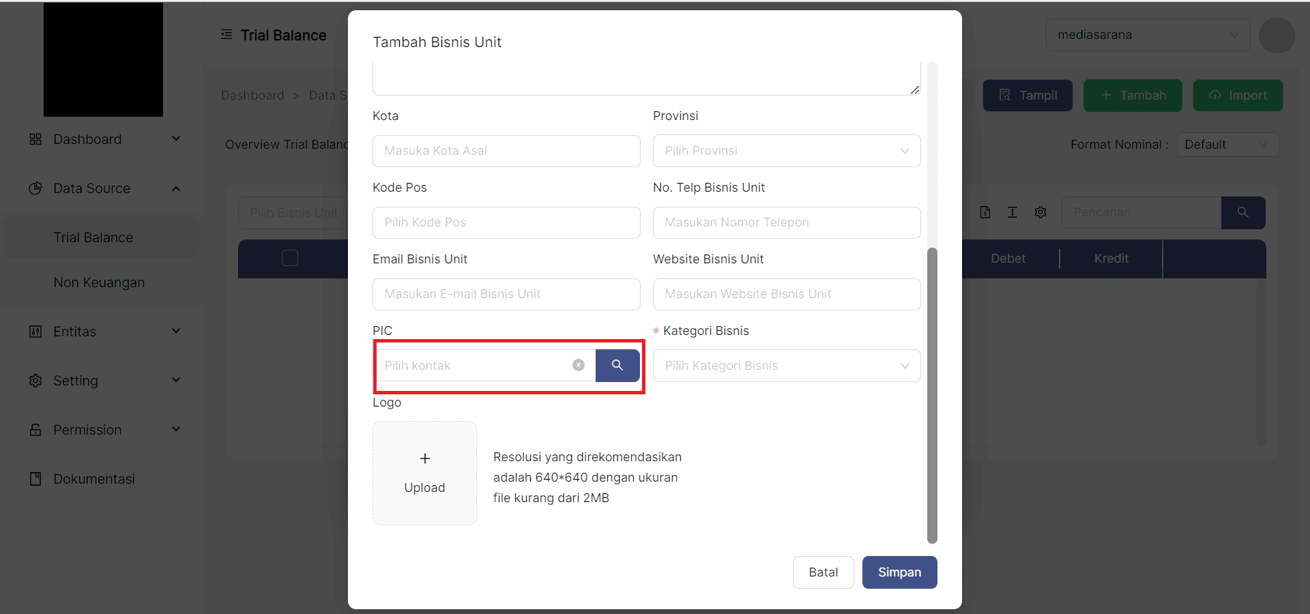The height and width of the screenshot is (614, 1310).
Task: Click the Pencarian search magnifier button
Action: tap(1243, 212)
